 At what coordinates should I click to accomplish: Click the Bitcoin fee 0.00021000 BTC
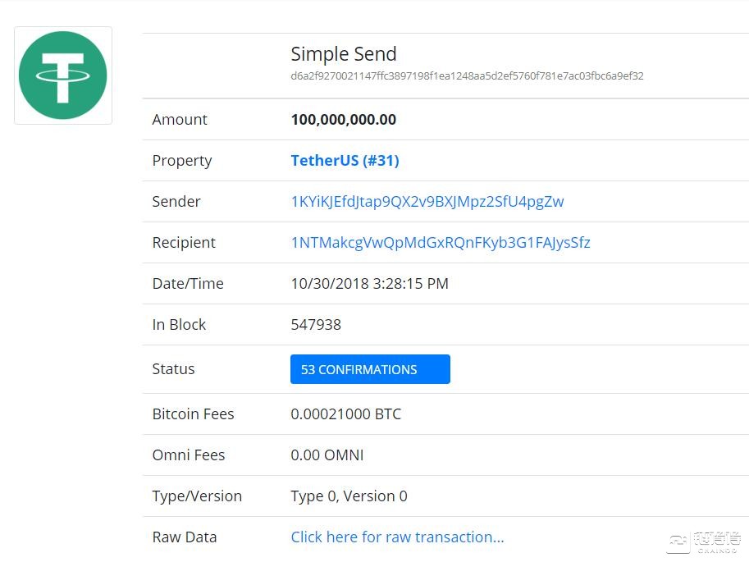click(x=346, y=414)
